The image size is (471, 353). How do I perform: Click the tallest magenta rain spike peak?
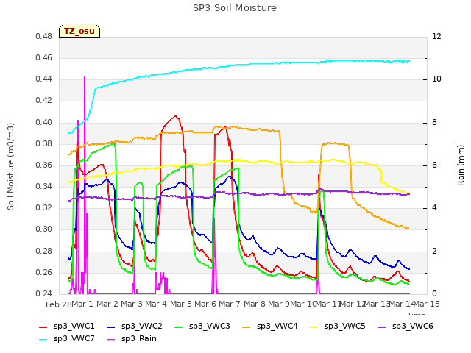click(85, 77)
